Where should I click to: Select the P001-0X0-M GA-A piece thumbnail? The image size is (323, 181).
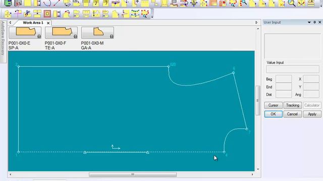97,32
